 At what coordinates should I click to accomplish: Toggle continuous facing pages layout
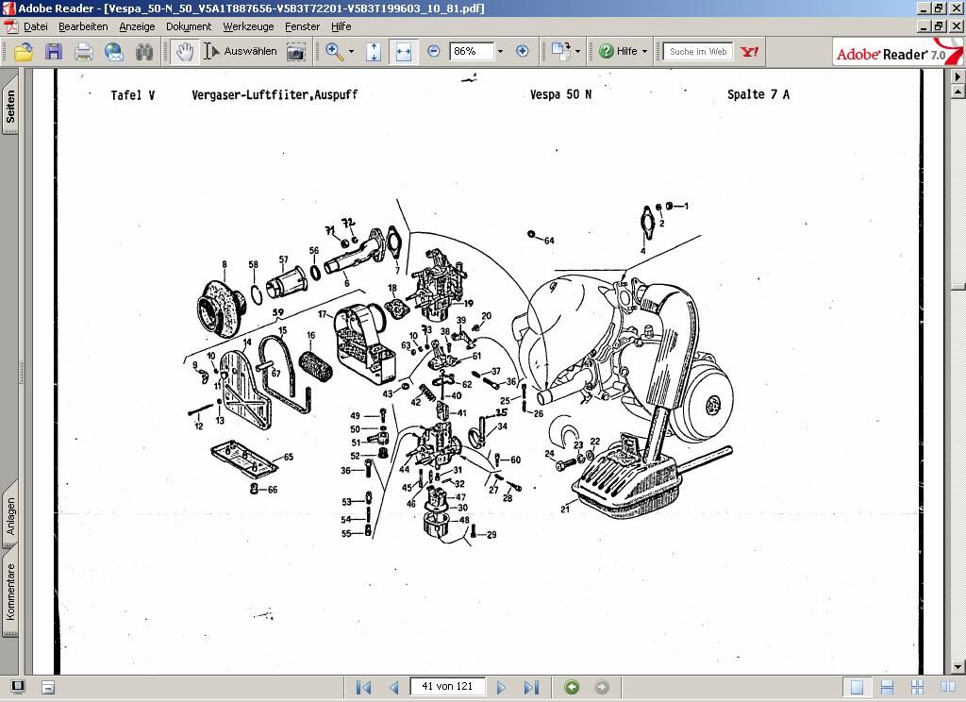coord(917,687)
